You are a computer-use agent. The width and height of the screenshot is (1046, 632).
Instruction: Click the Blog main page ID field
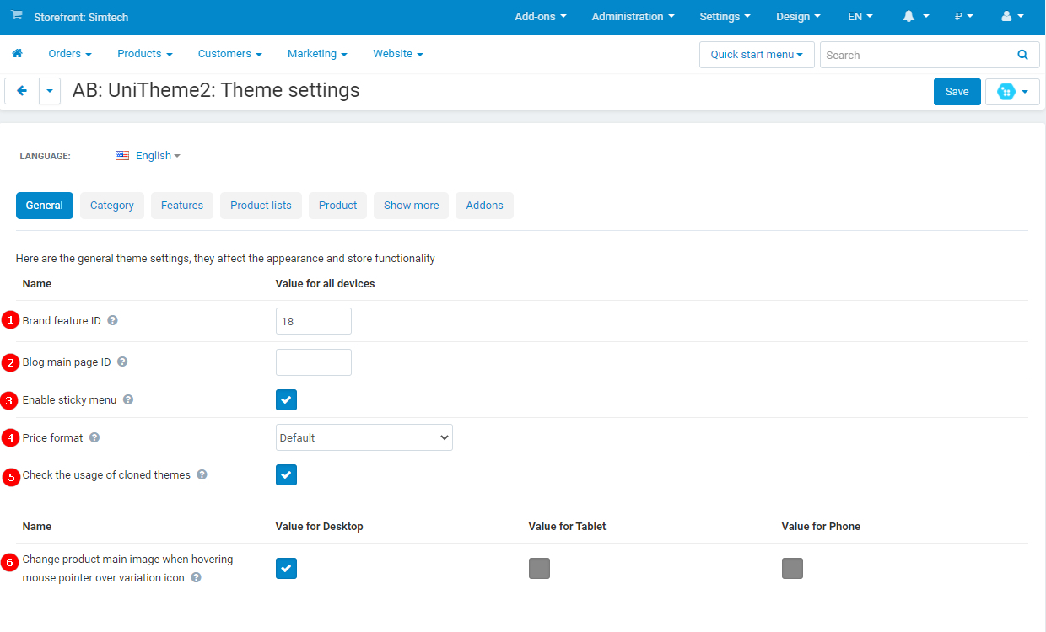[x=314, y=362]
